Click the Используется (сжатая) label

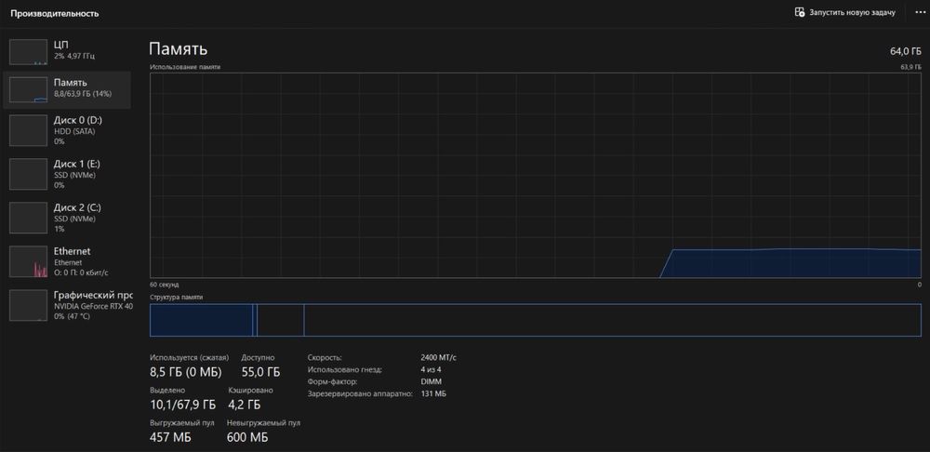189,358
